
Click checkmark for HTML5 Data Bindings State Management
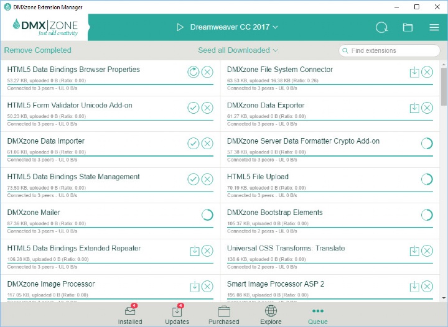pos(193,179)
